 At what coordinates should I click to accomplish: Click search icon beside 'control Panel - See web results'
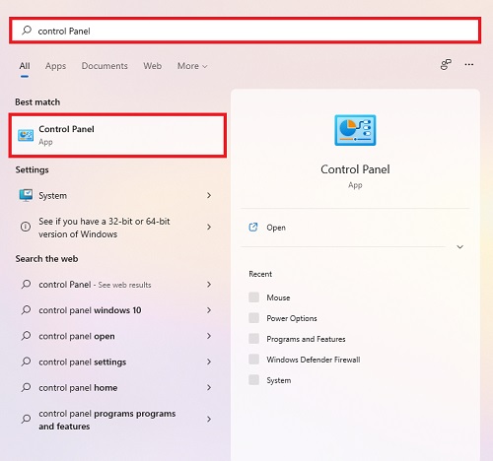coord(26,285)
